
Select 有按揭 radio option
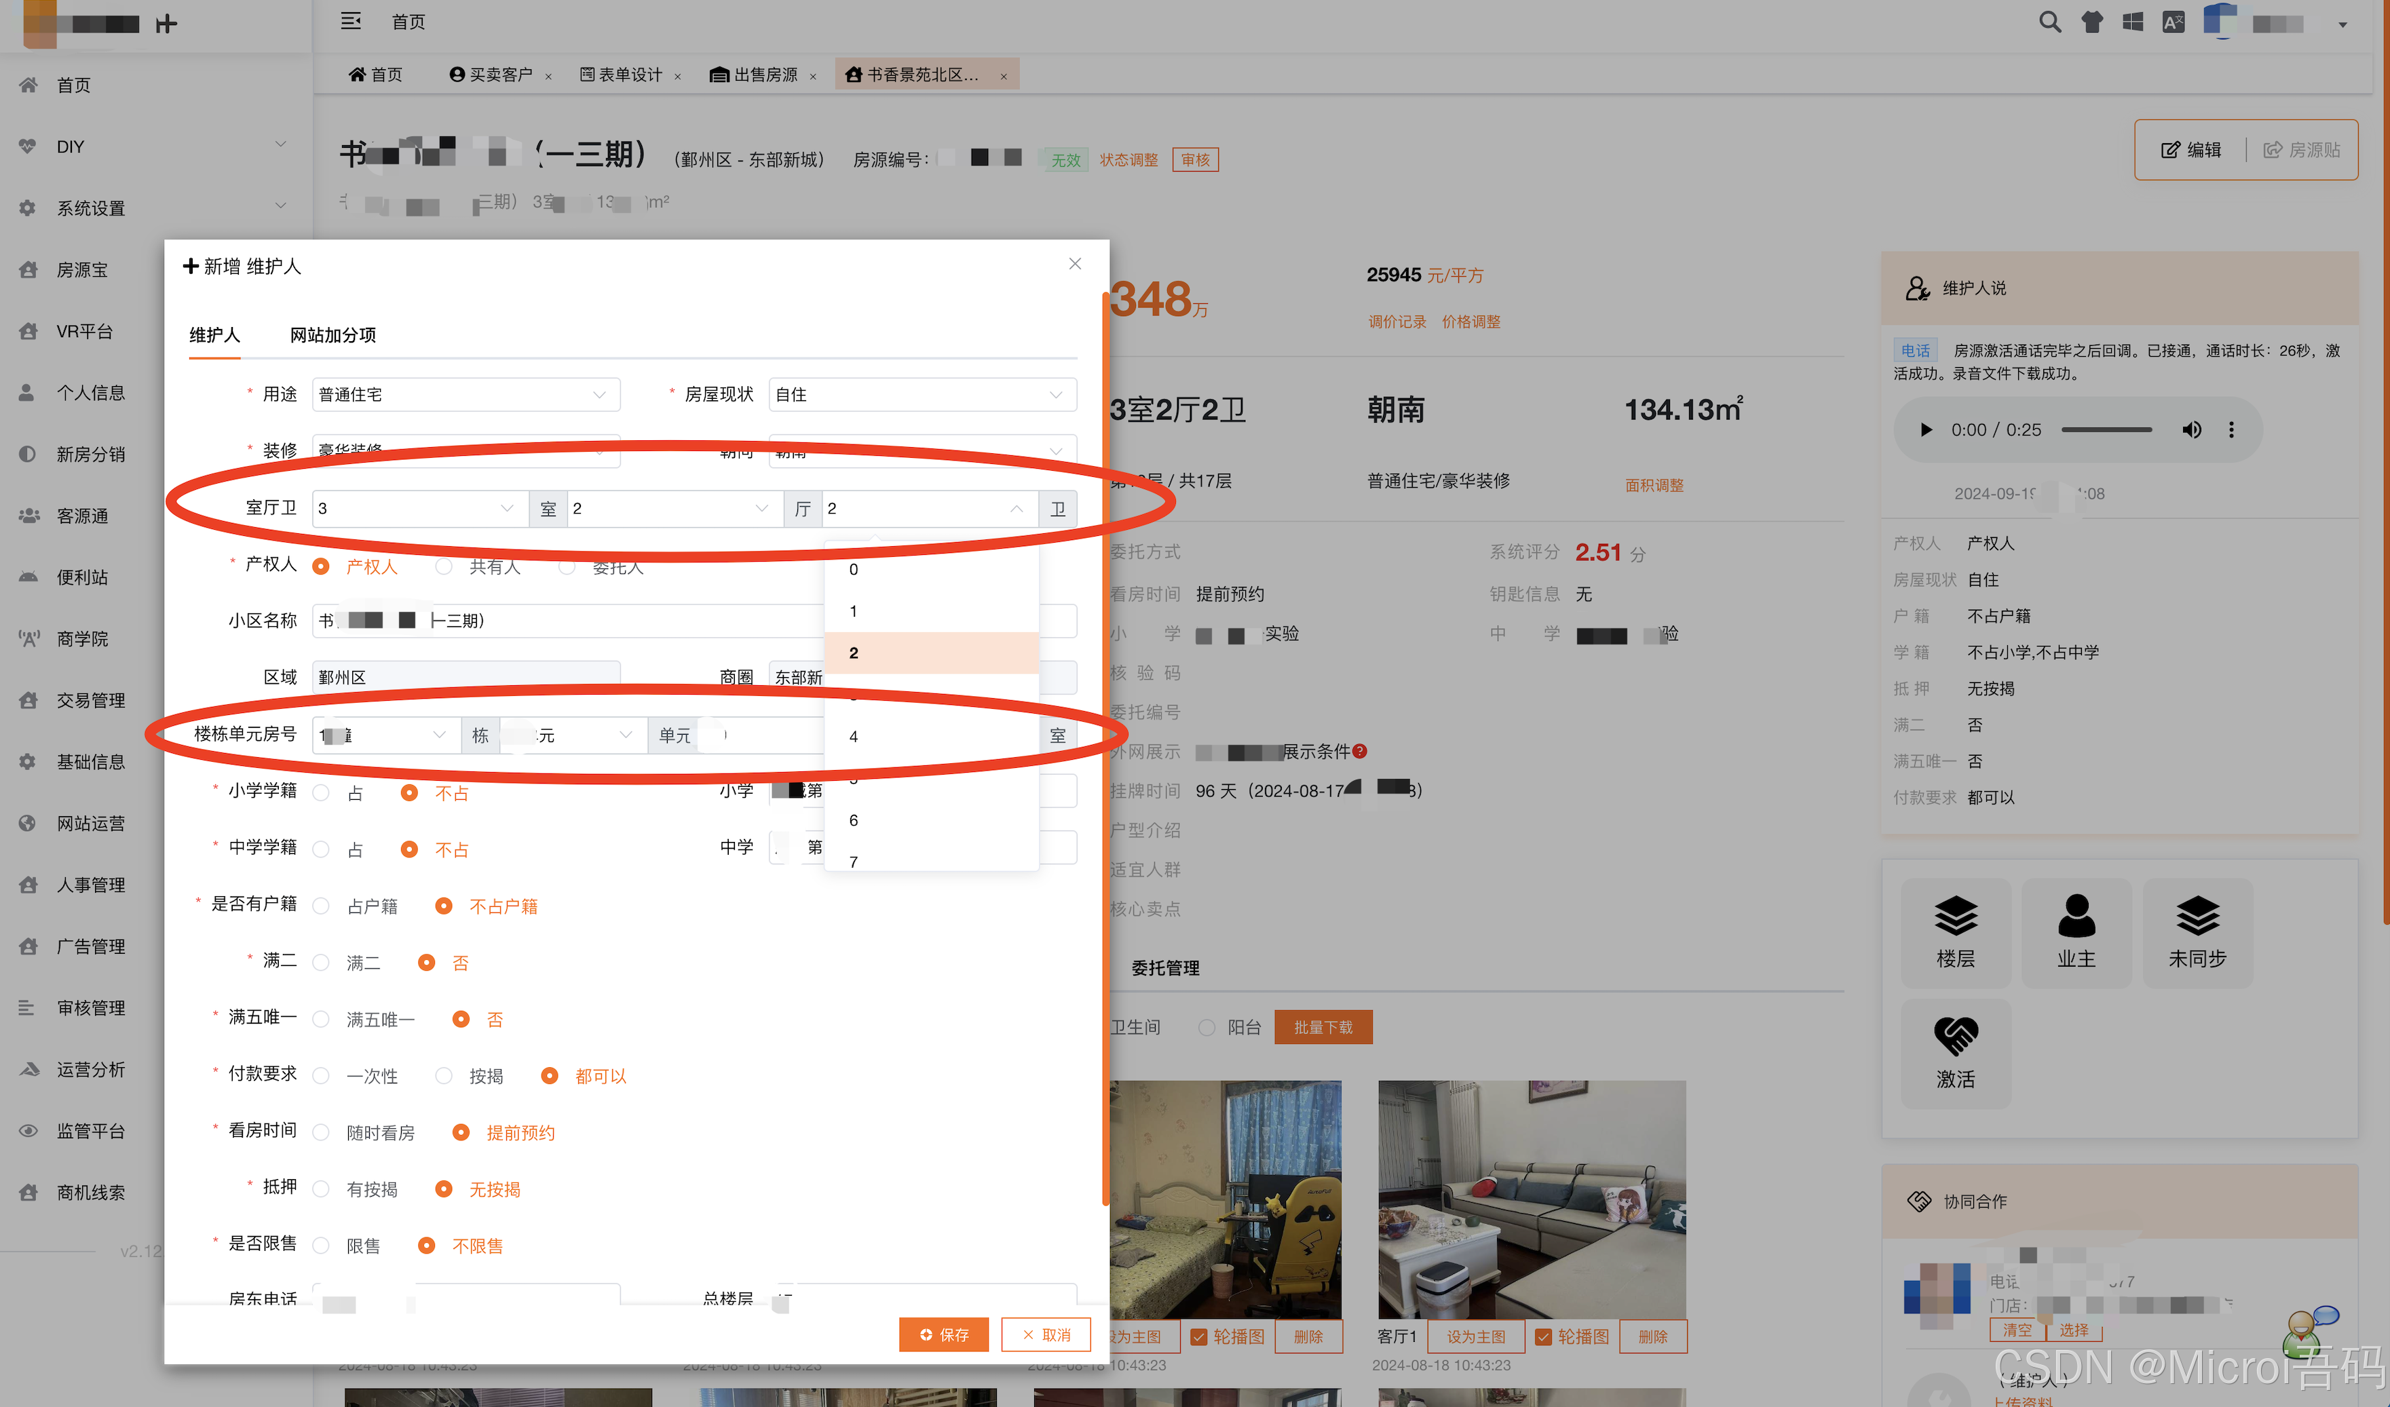[x=322, y=1189]
